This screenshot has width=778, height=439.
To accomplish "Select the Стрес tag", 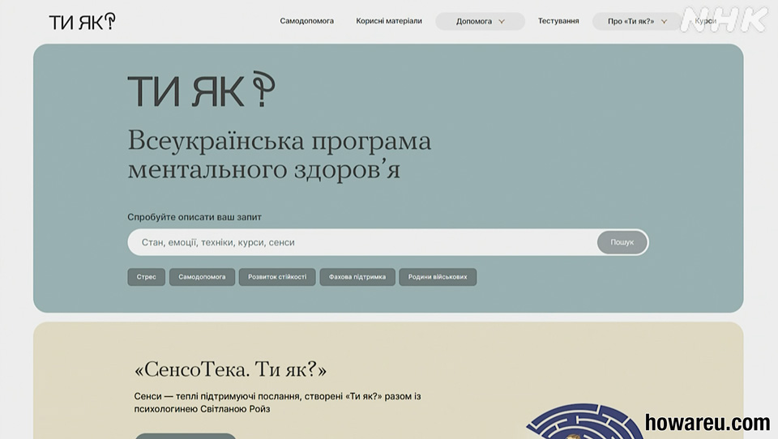I will [x=147, y=277].
